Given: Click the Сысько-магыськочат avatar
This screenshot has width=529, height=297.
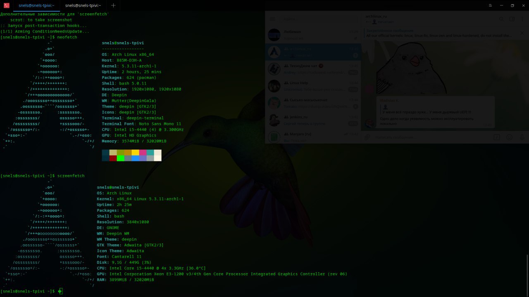Looking at the screenshot, I should click(274, 103).
